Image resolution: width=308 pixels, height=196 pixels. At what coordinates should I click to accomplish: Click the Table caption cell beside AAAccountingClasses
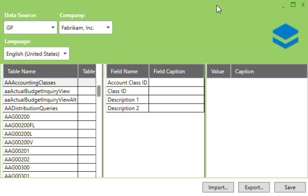coord(87,82)
